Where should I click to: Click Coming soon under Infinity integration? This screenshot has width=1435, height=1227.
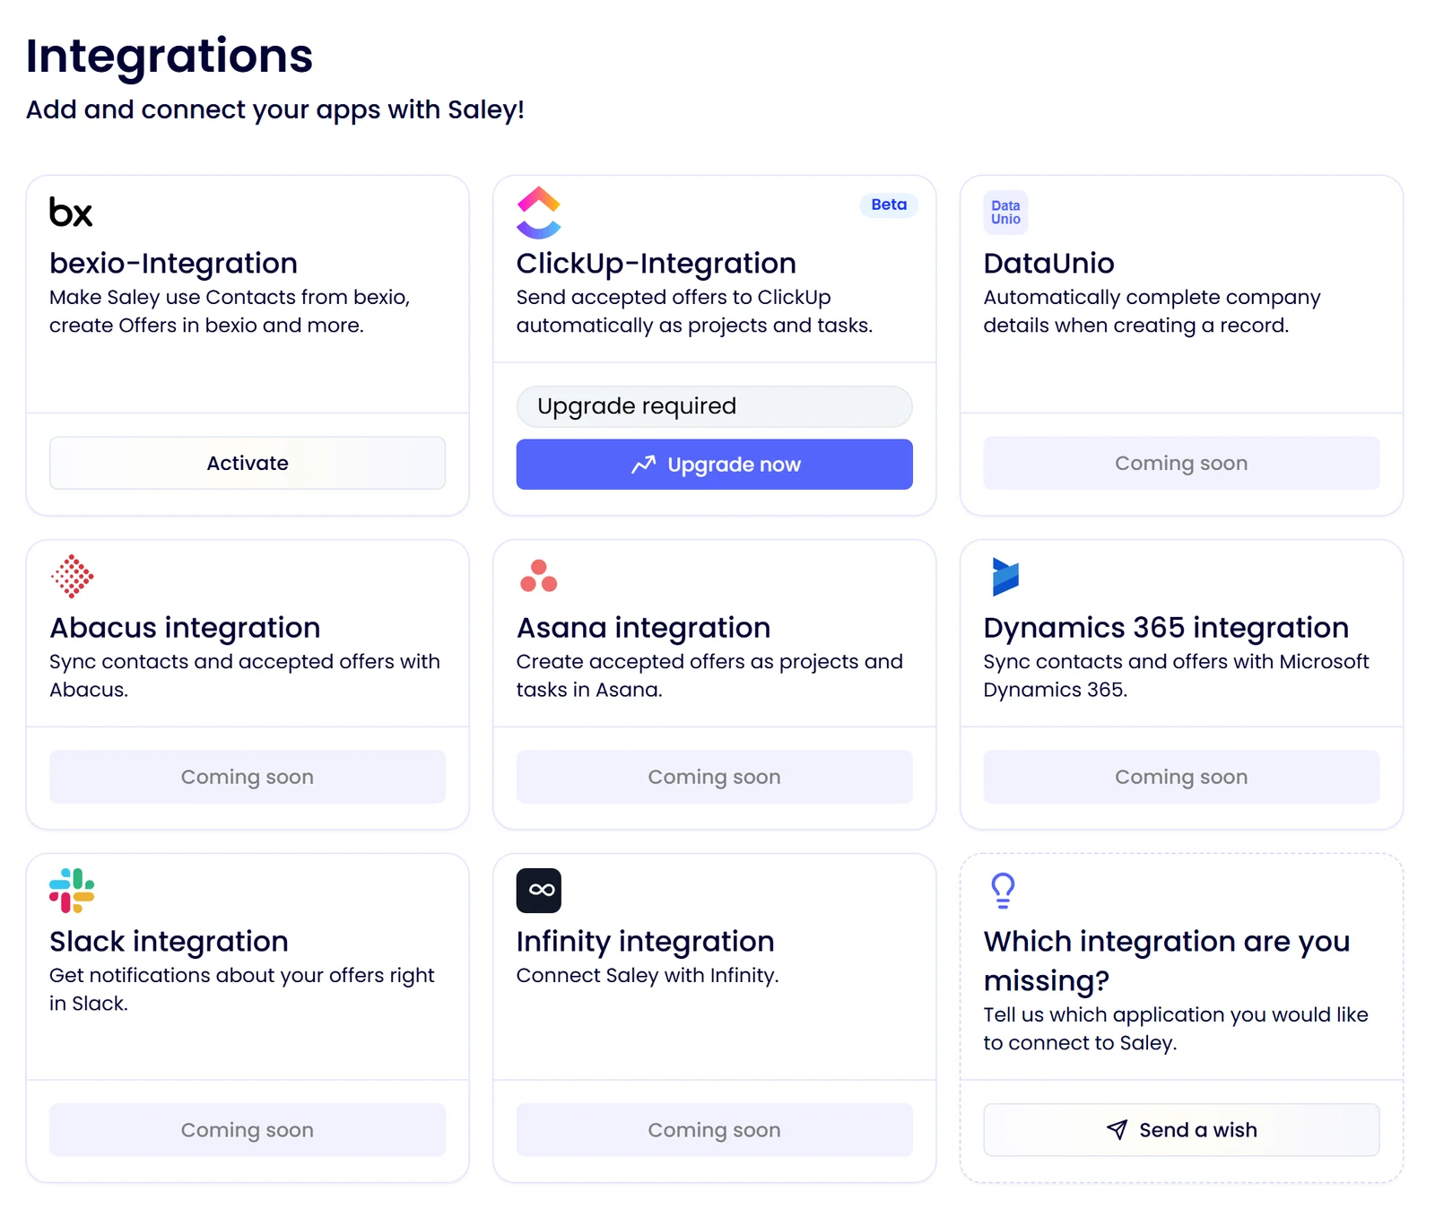715,1130
